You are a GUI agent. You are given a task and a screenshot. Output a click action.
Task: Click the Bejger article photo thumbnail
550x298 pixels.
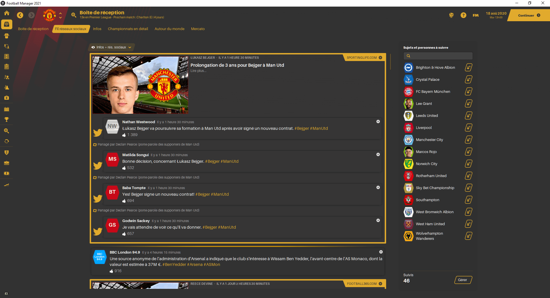coord(140,85)
